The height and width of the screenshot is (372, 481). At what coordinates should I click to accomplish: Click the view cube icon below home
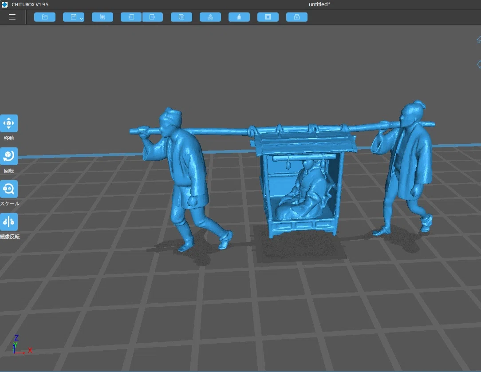[x=478, y=64]
